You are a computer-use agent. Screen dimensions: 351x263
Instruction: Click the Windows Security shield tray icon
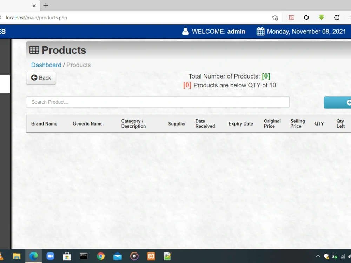[326, 256]
